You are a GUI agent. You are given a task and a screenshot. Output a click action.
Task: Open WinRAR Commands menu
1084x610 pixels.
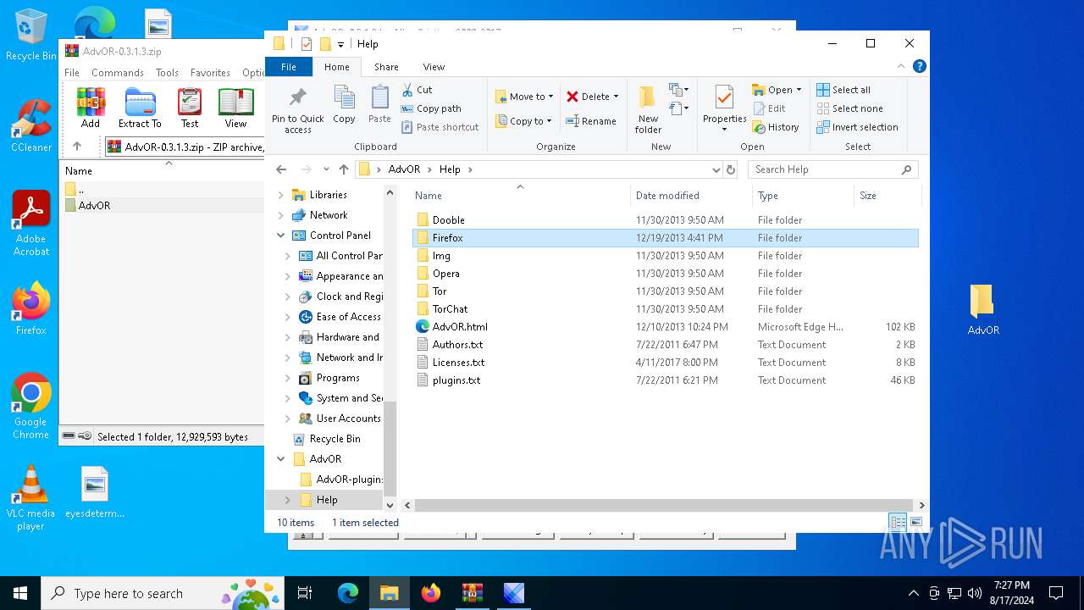pos(118,73)
